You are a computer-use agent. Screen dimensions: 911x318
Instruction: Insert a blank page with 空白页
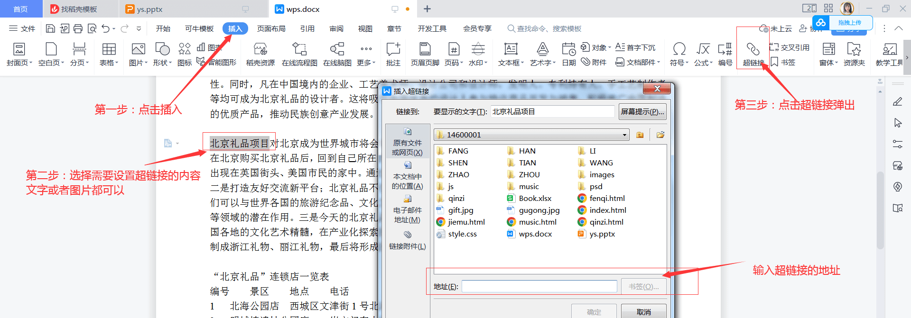[x=51, y=54]
